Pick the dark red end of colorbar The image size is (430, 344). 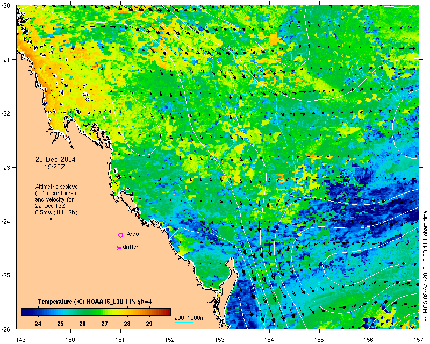point(167,312)
